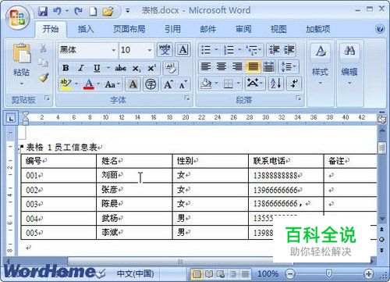This screenshot has width=390, height=282.
Task: Open the 剪贴板 dialog launcher
Action: click(47, 98)
